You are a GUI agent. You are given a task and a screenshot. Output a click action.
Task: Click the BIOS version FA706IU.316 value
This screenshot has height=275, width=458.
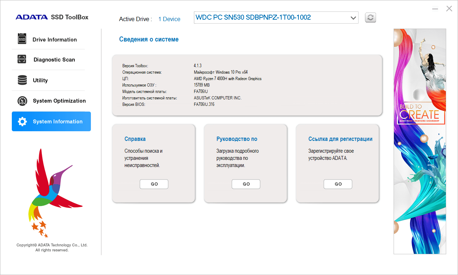[x=204, y=104]
